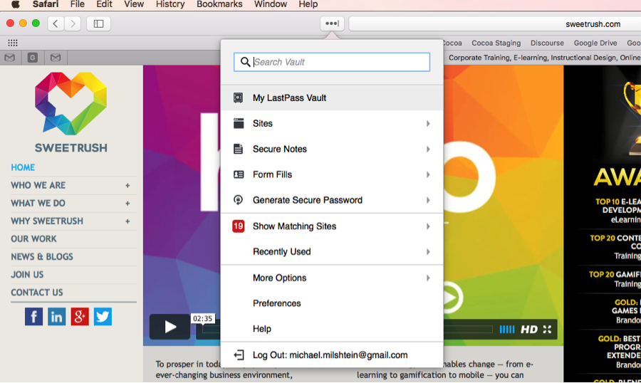Open the Safari File menu
Image resolution: width=641 pixels, height=383 pixels.
click(77, 4)
